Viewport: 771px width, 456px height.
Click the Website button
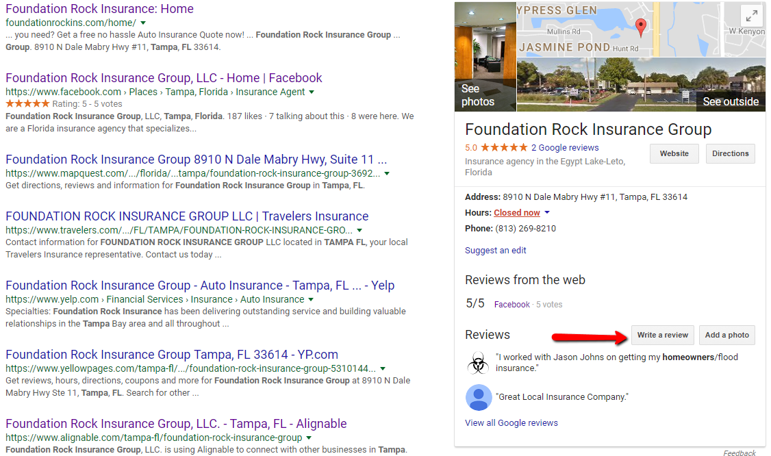[x=674, y=153]
